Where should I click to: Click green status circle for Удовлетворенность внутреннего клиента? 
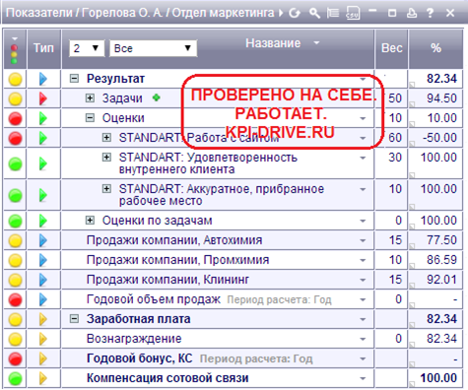coord(15,163)
